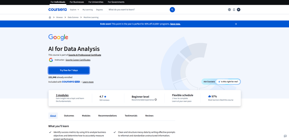Image resolution: width=289 pixels, height=140 pixels.
Task: Select the Outcomes tab
Action: (69, 116)
